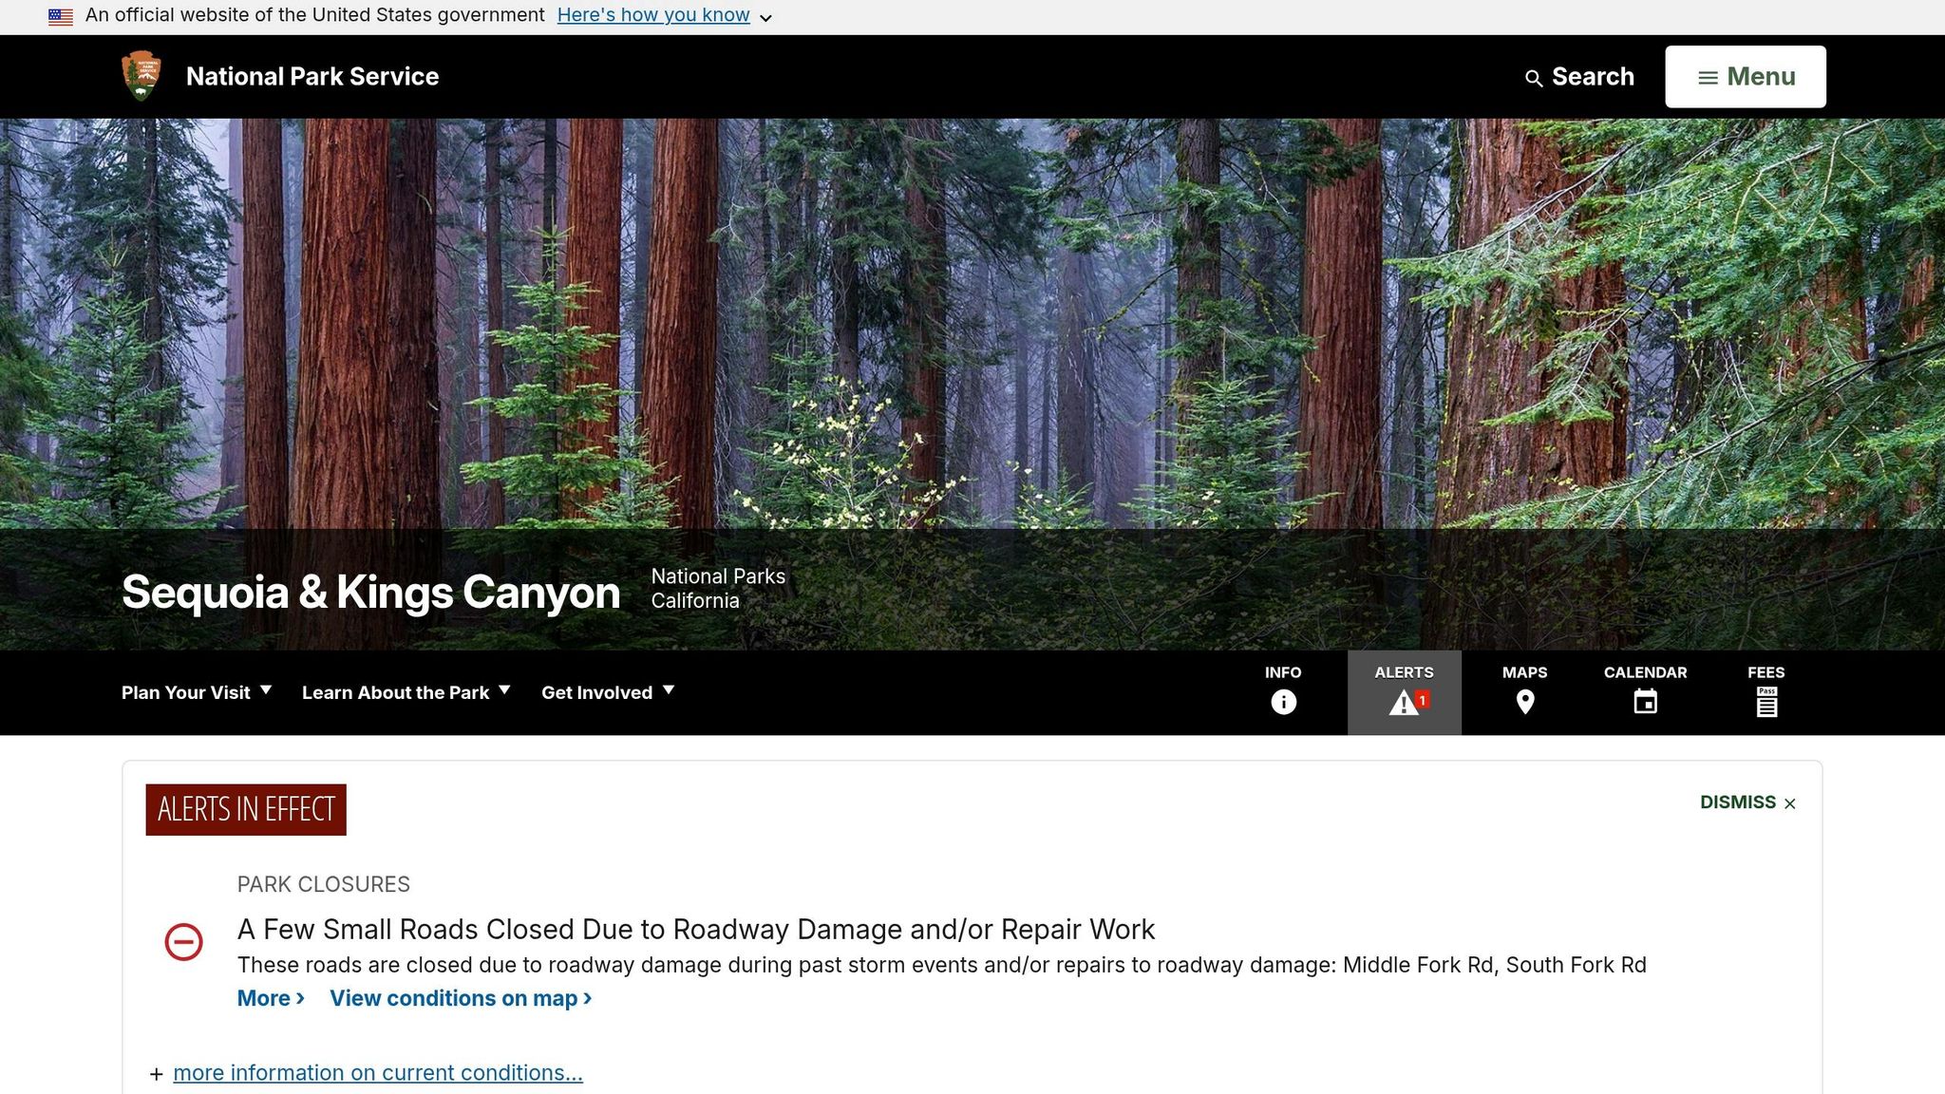Dismiss the alerts panel

(1747, 802)
